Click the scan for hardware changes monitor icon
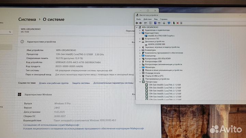Viewport: 246px width, 138px height. 168,23
